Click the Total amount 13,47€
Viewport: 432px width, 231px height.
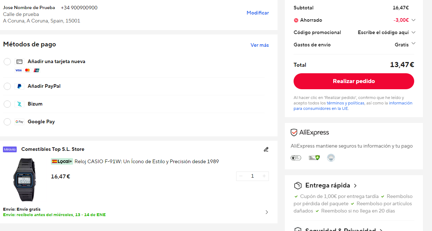tap(402, 65)
